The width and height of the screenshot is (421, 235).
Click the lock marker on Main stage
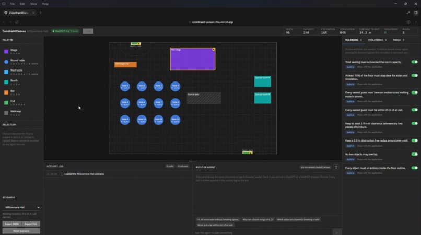[x=214, y=50]
